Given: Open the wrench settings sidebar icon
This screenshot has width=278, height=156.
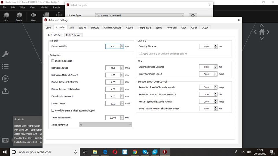Looking at the screenshot, I should pyautogui.click(x=5, y=54).
